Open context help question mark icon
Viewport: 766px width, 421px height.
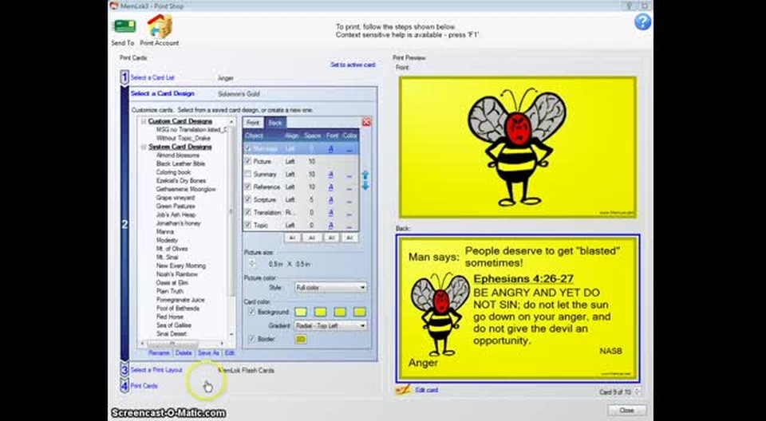pyautogui.click(x=642, y=22)
